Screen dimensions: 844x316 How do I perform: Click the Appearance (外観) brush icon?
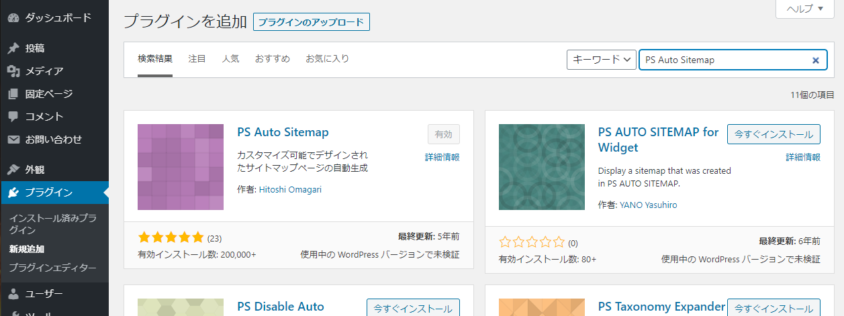coord(13,170)
